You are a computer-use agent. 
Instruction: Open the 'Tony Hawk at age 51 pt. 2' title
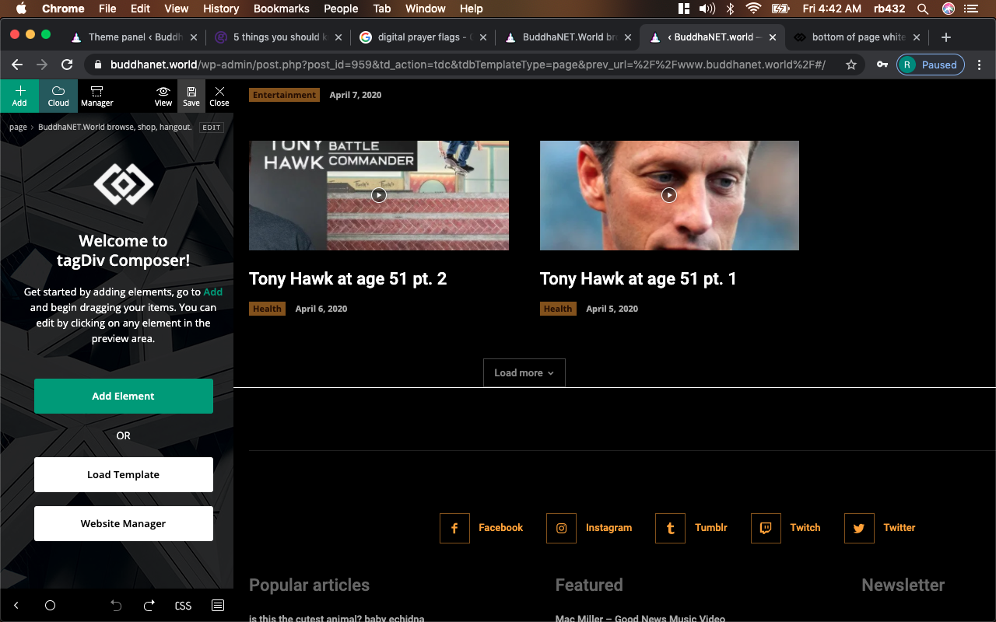[x=348, y=278]
